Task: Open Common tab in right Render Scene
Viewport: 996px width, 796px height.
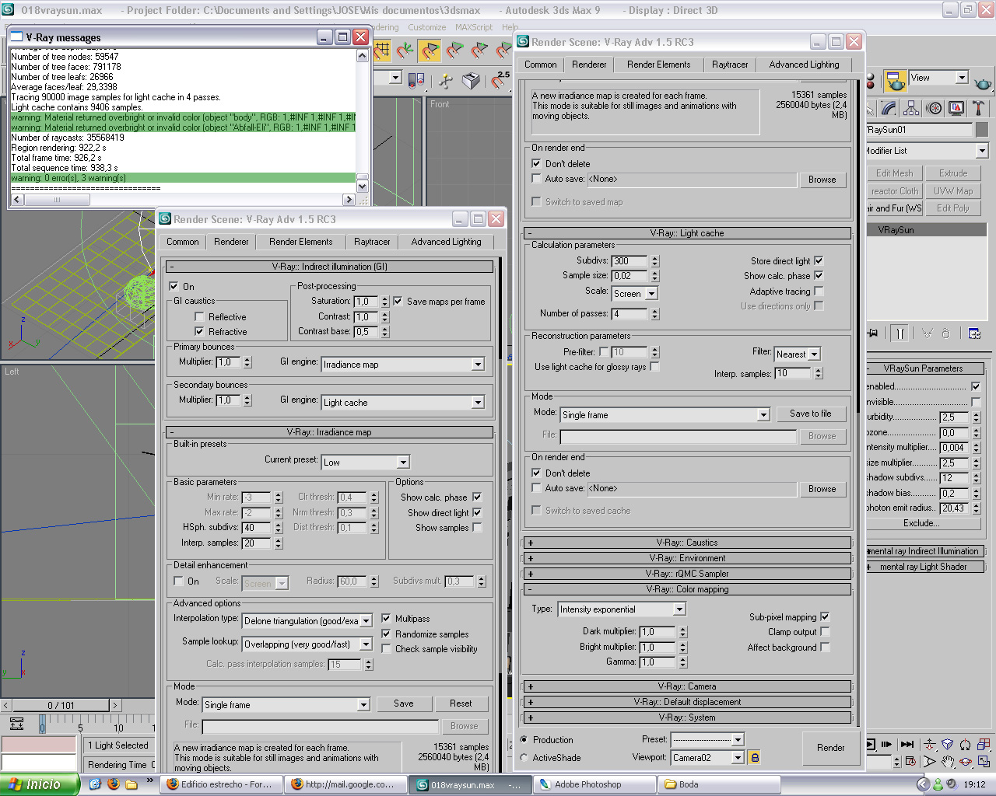Action: tap(541, 65)
